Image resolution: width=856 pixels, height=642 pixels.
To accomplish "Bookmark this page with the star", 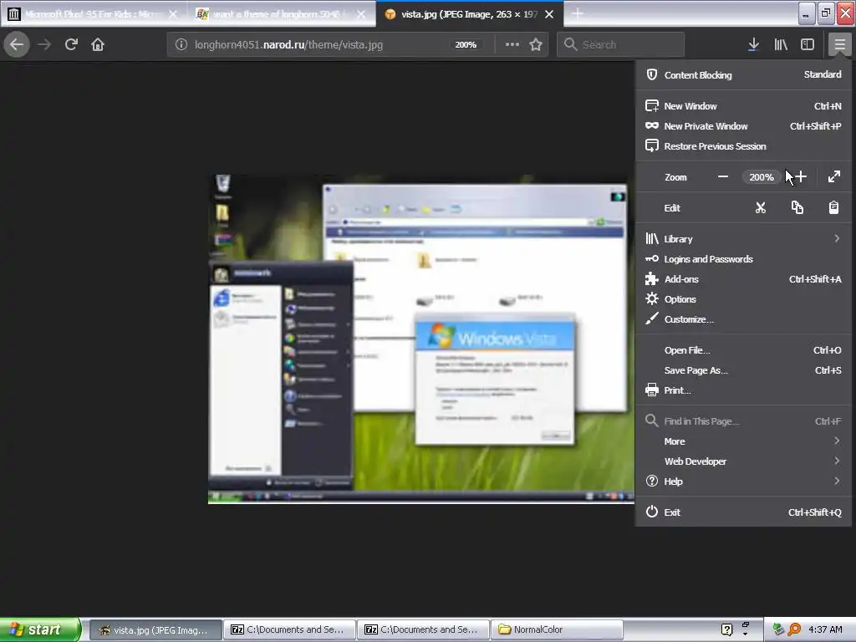I will [x=536, y=44].
